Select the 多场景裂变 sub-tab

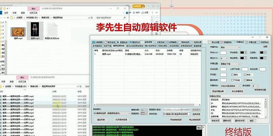click(97, 46)
